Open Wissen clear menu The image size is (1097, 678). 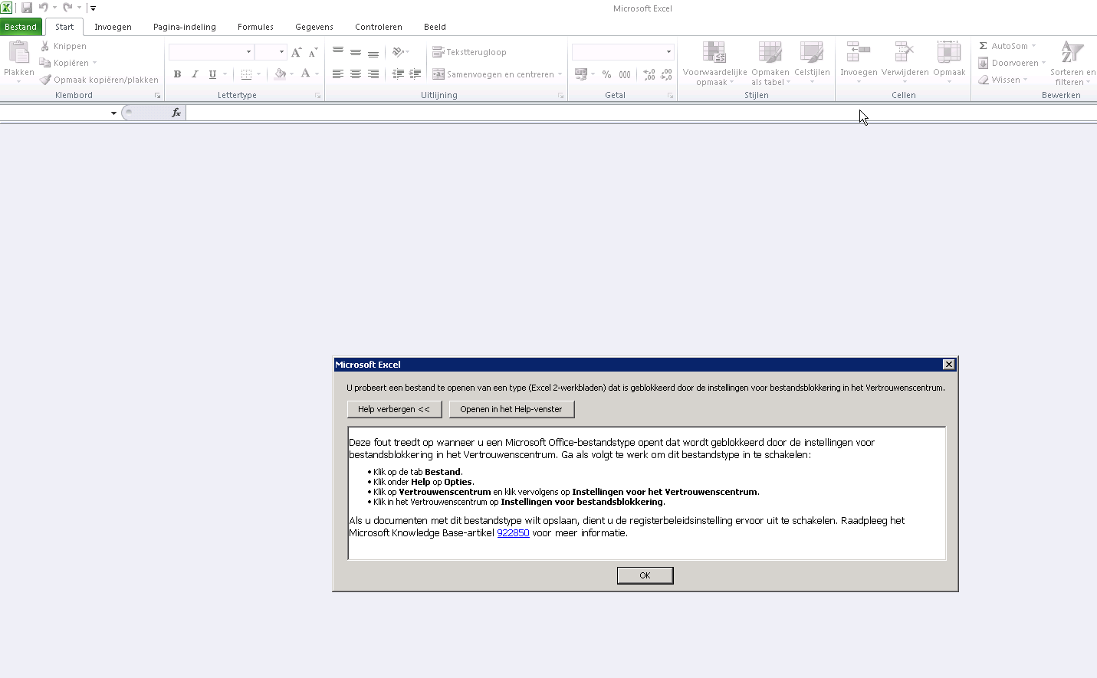click(1001, 80)
